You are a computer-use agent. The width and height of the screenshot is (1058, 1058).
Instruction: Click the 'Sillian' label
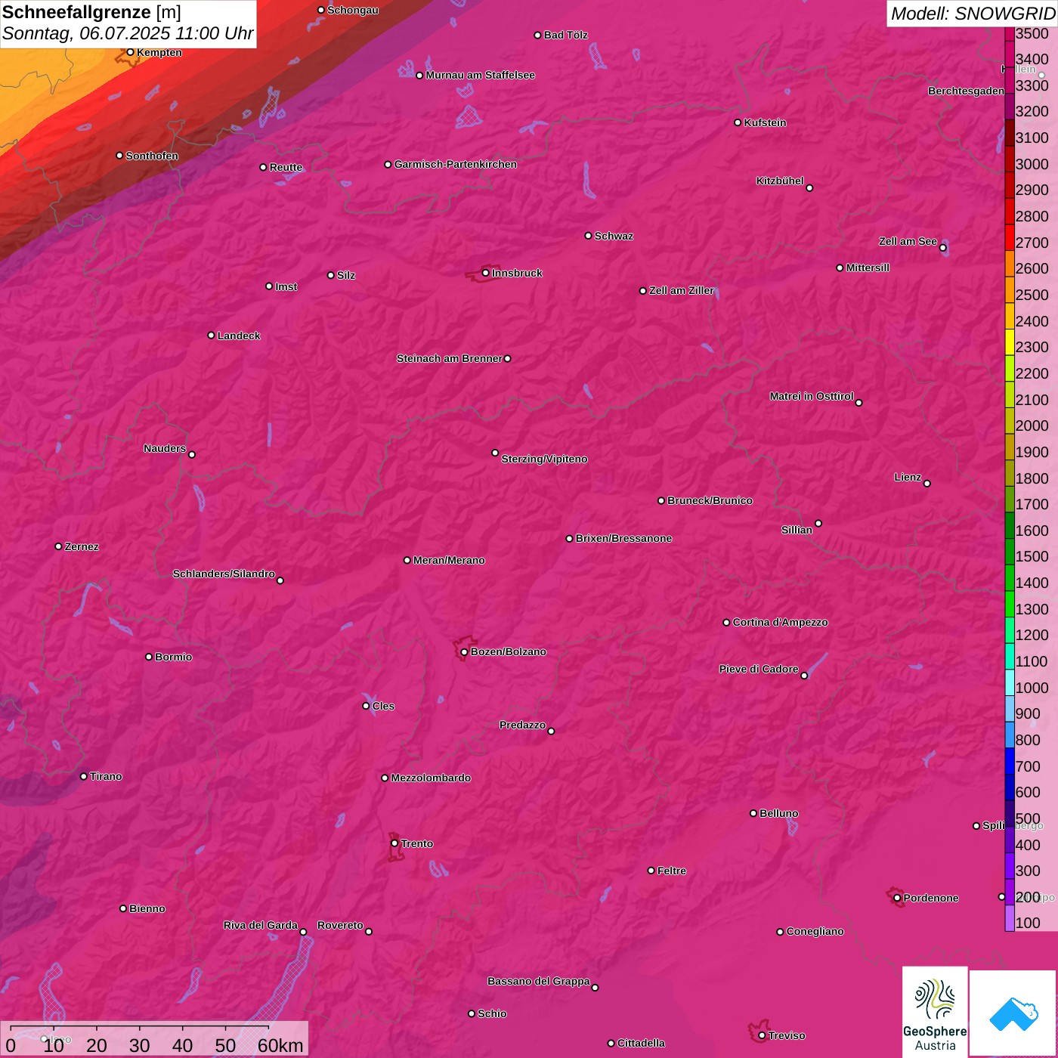click(797, 530)
